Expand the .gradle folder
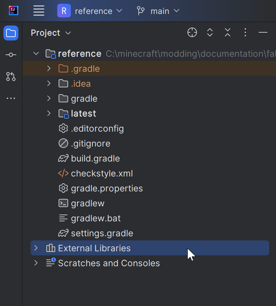Image resolution: width=276 pixels, height=306 pixels. tap(49, 69)
